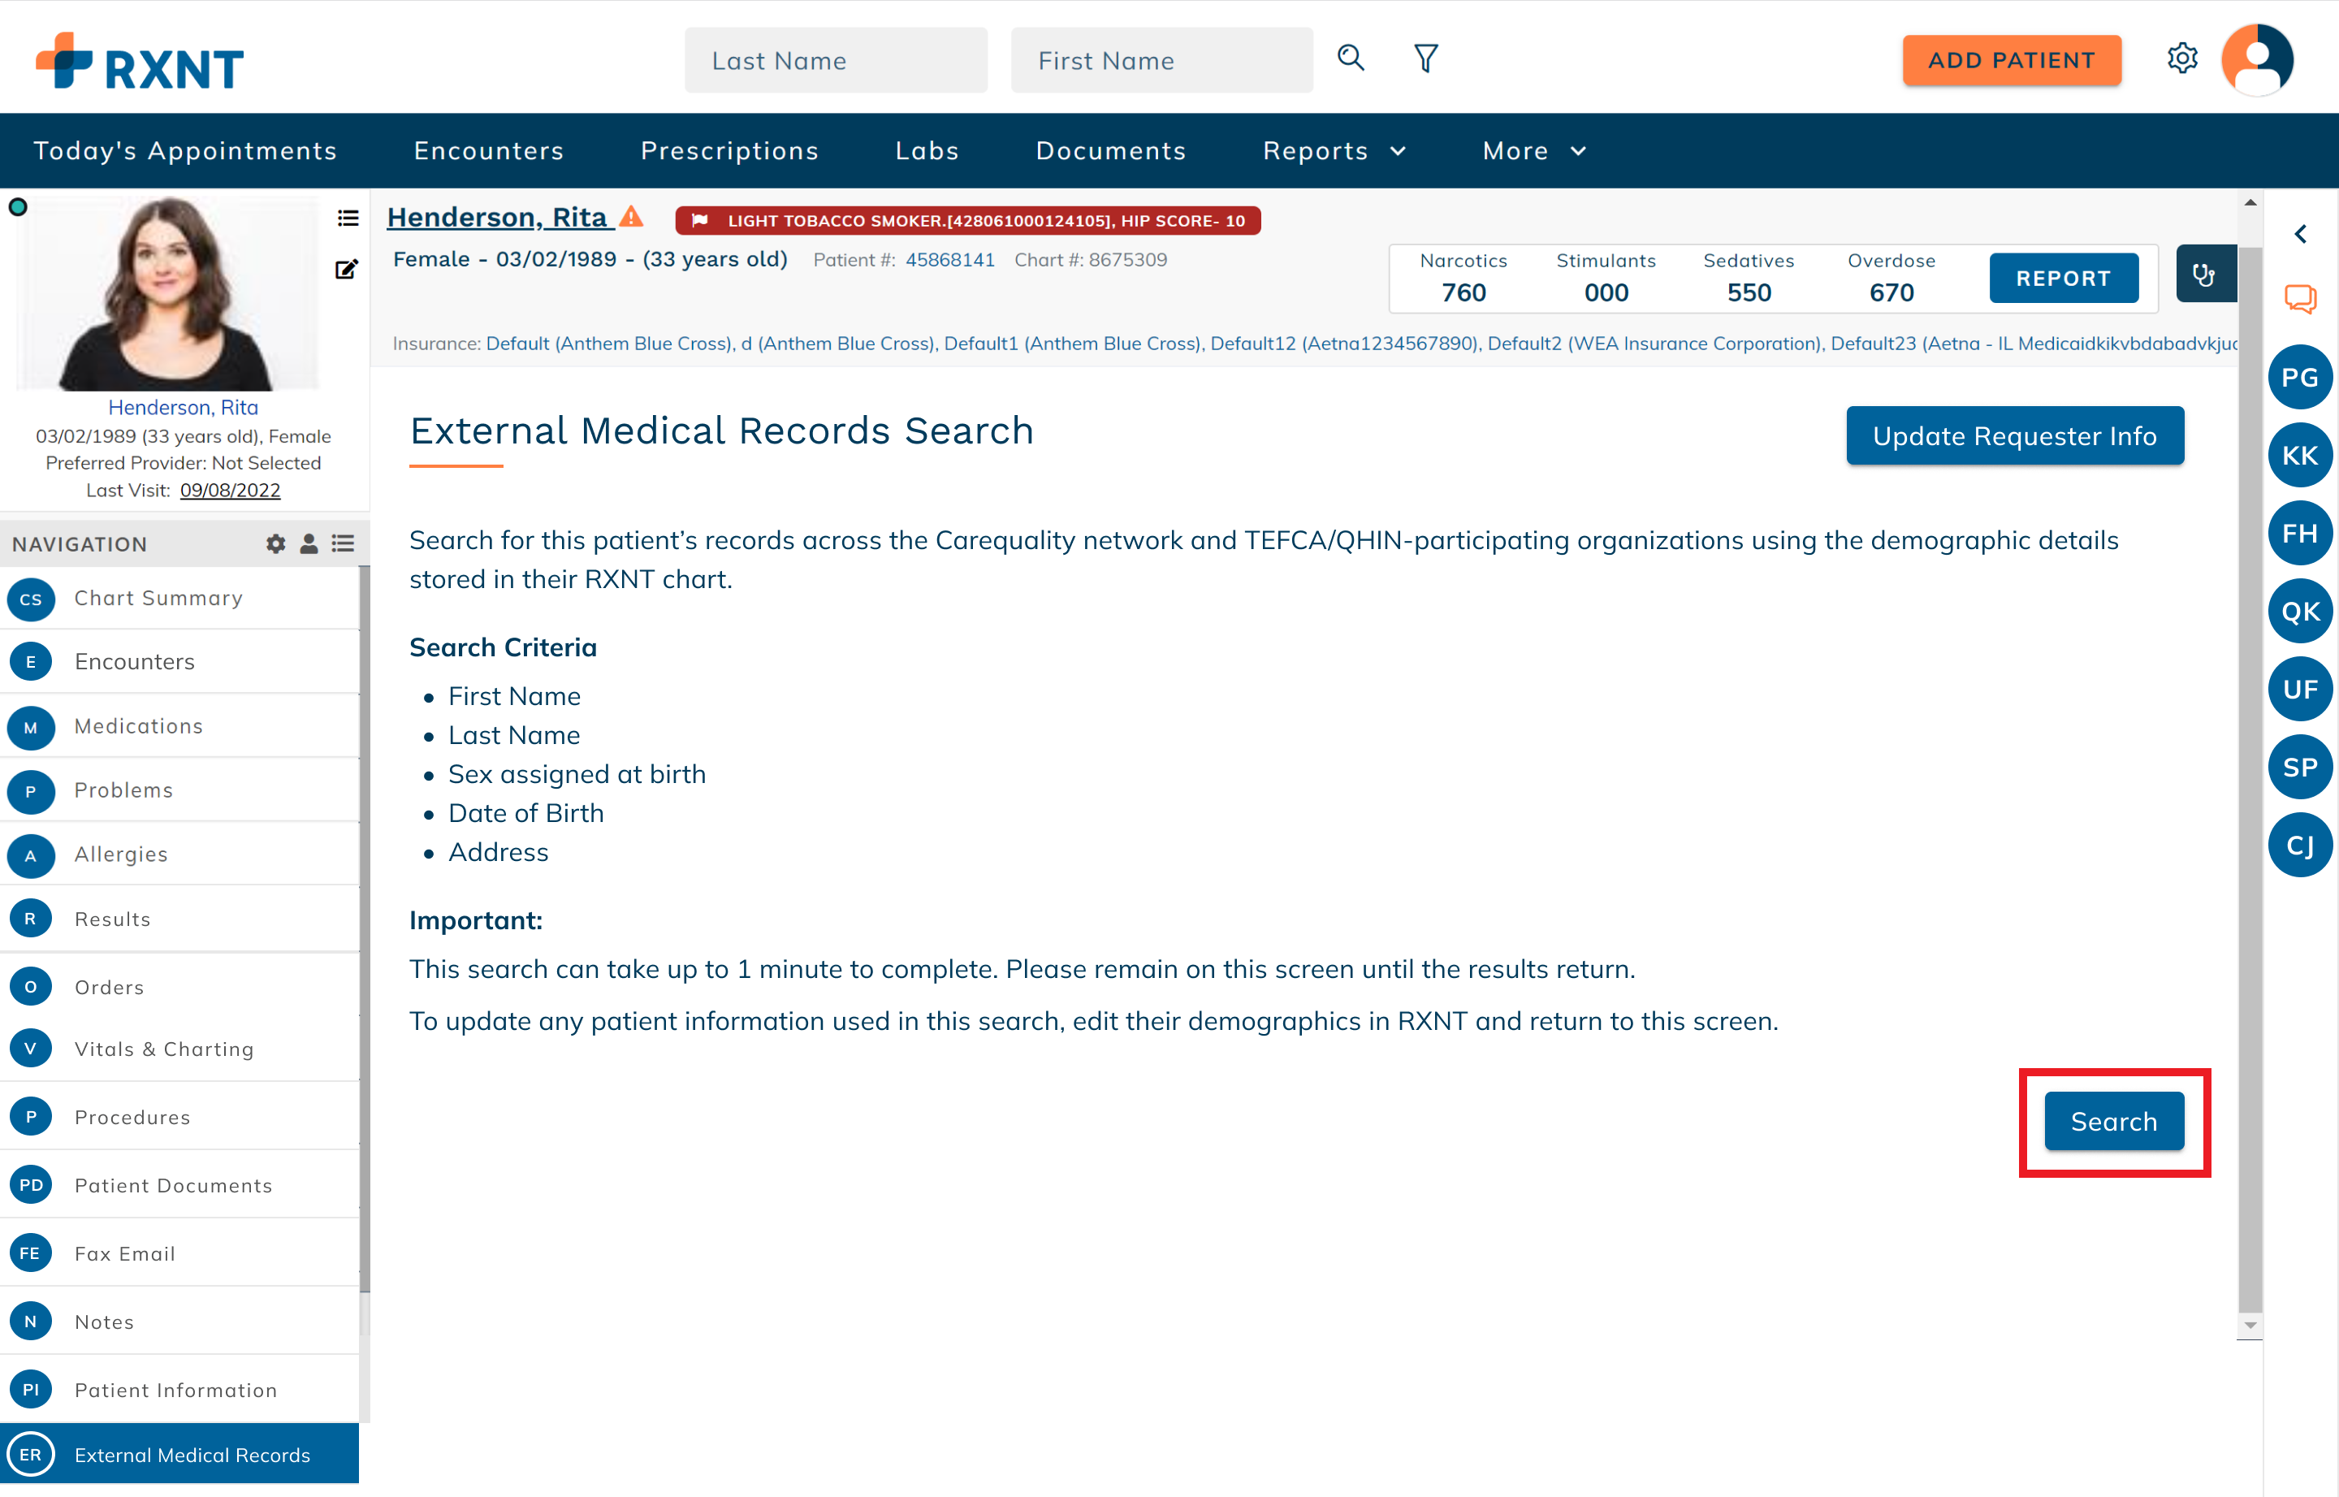The width and height of the screenshot is (2339, 1497).
Task: Select the CJ user badge
Action: [2300, 845]
